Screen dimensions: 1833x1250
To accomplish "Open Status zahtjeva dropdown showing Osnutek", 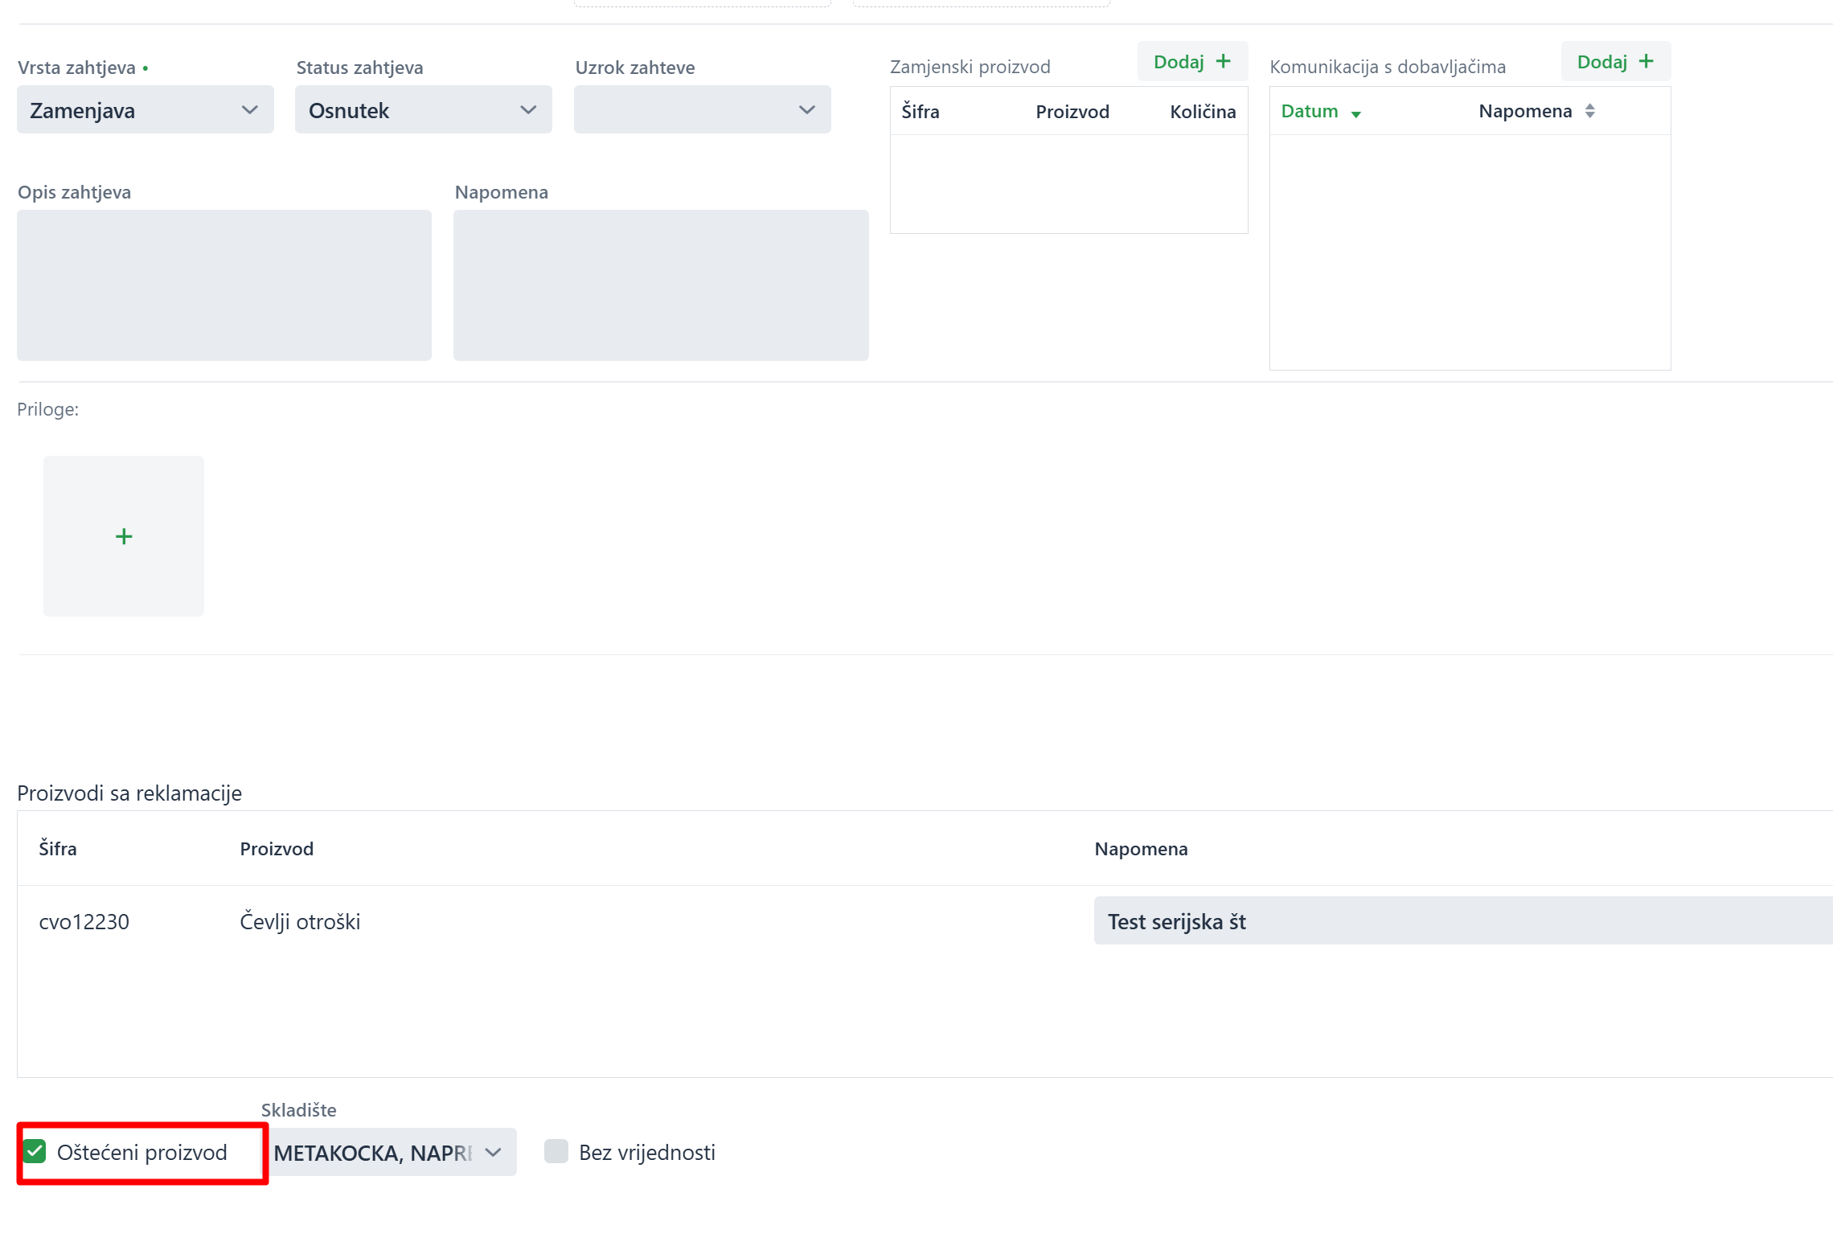I will point(423,110).
